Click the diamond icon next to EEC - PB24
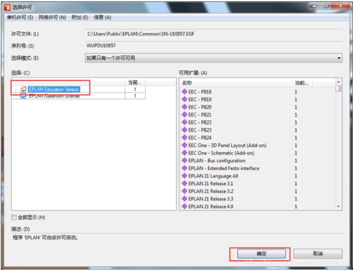Image resolution: width=353 pixels, height=271 pixels. 184,138
